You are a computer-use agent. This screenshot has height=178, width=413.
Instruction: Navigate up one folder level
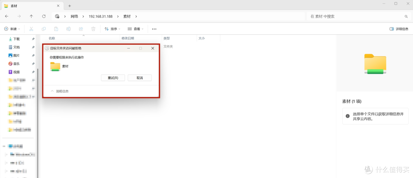point(31,16)
